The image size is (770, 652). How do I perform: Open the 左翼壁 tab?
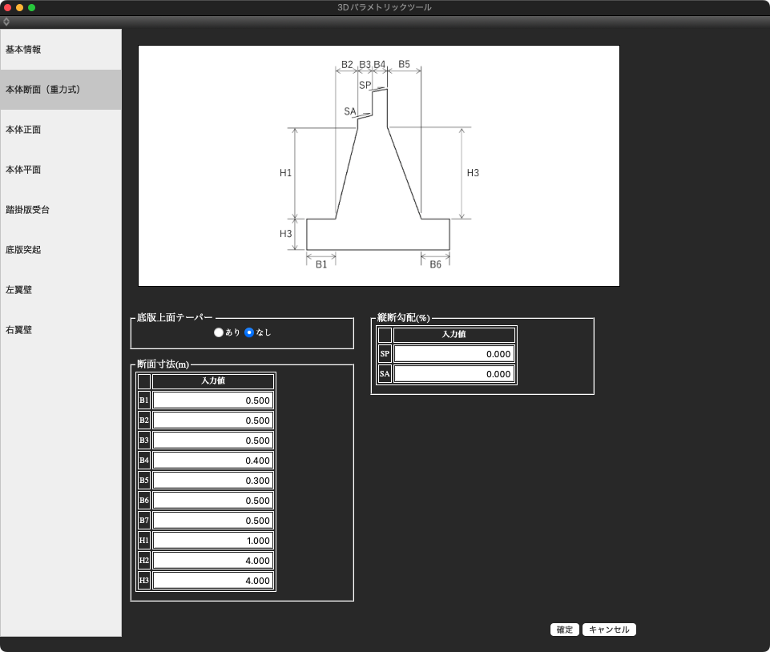click(61, 290)
